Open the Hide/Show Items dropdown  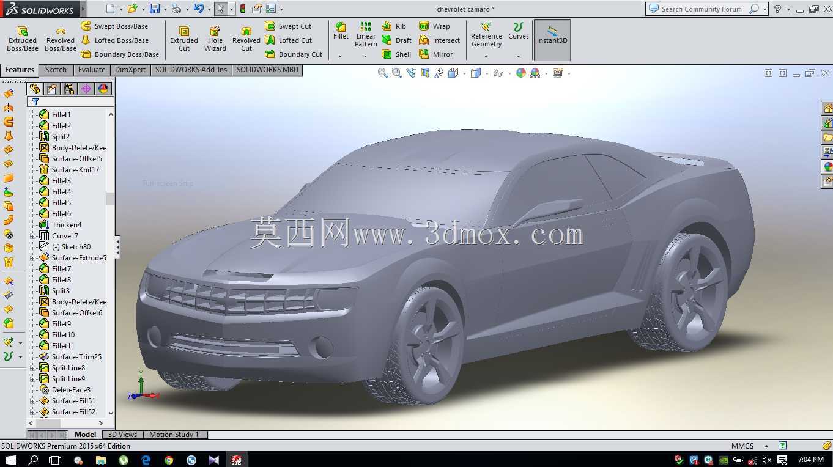click(509, 73)
